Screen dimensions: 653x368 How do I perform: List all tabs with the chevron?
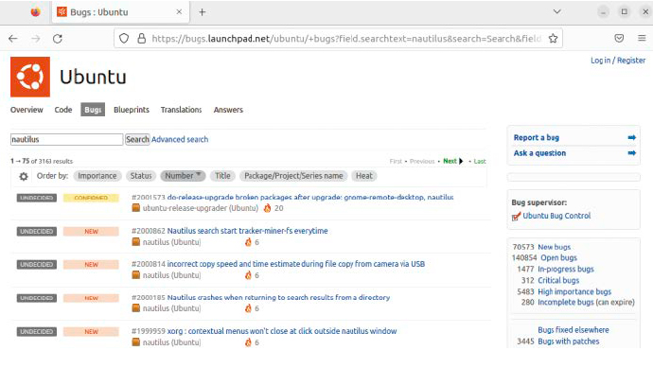tap(556, 11)
